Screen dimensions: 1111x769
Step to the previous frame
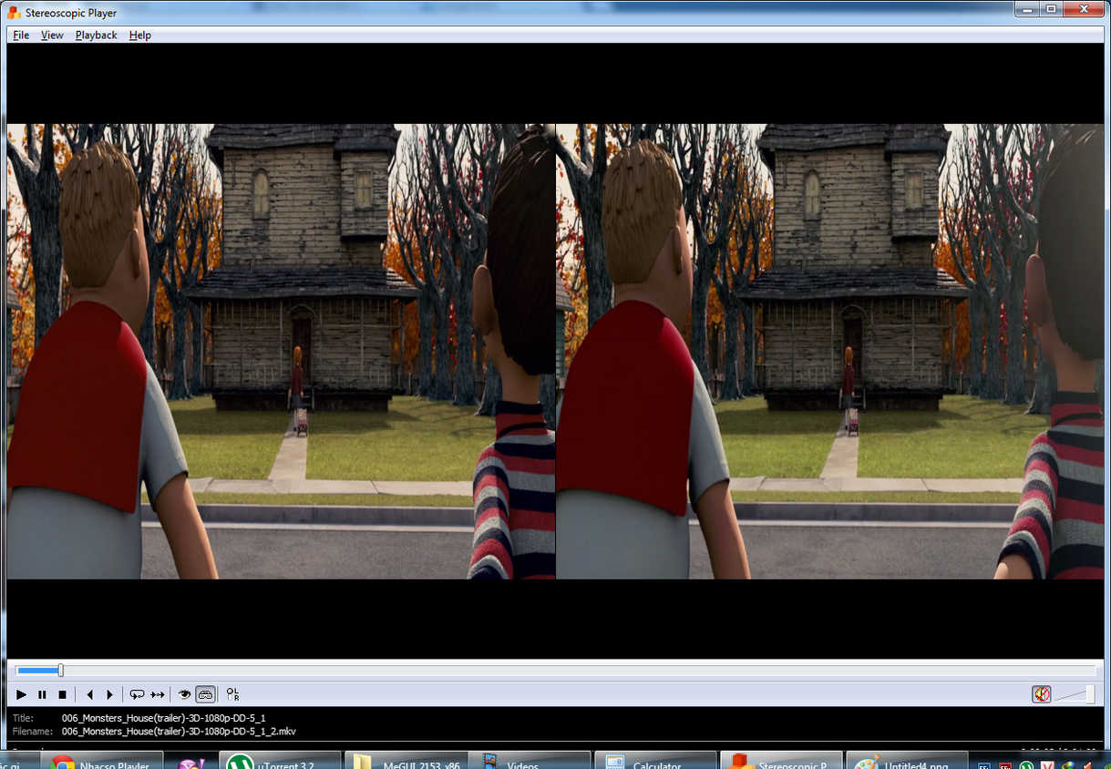click(x=89, y=694)
